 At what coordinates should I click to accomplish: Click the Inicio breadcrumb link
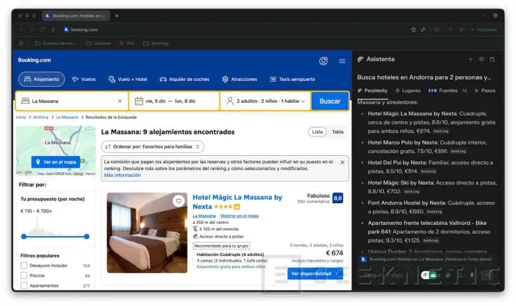(x=21, y=117)
